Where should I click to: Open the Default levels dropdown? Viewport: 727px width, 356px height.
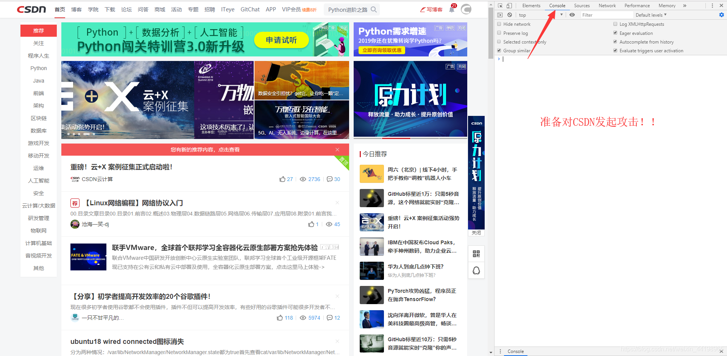[651, 15]
